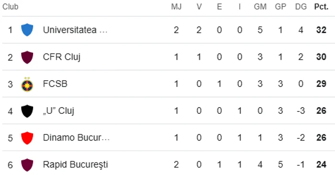Select the 32 points value for Universitatea
This screenshot has height=175, width=335.
point(321,30)
